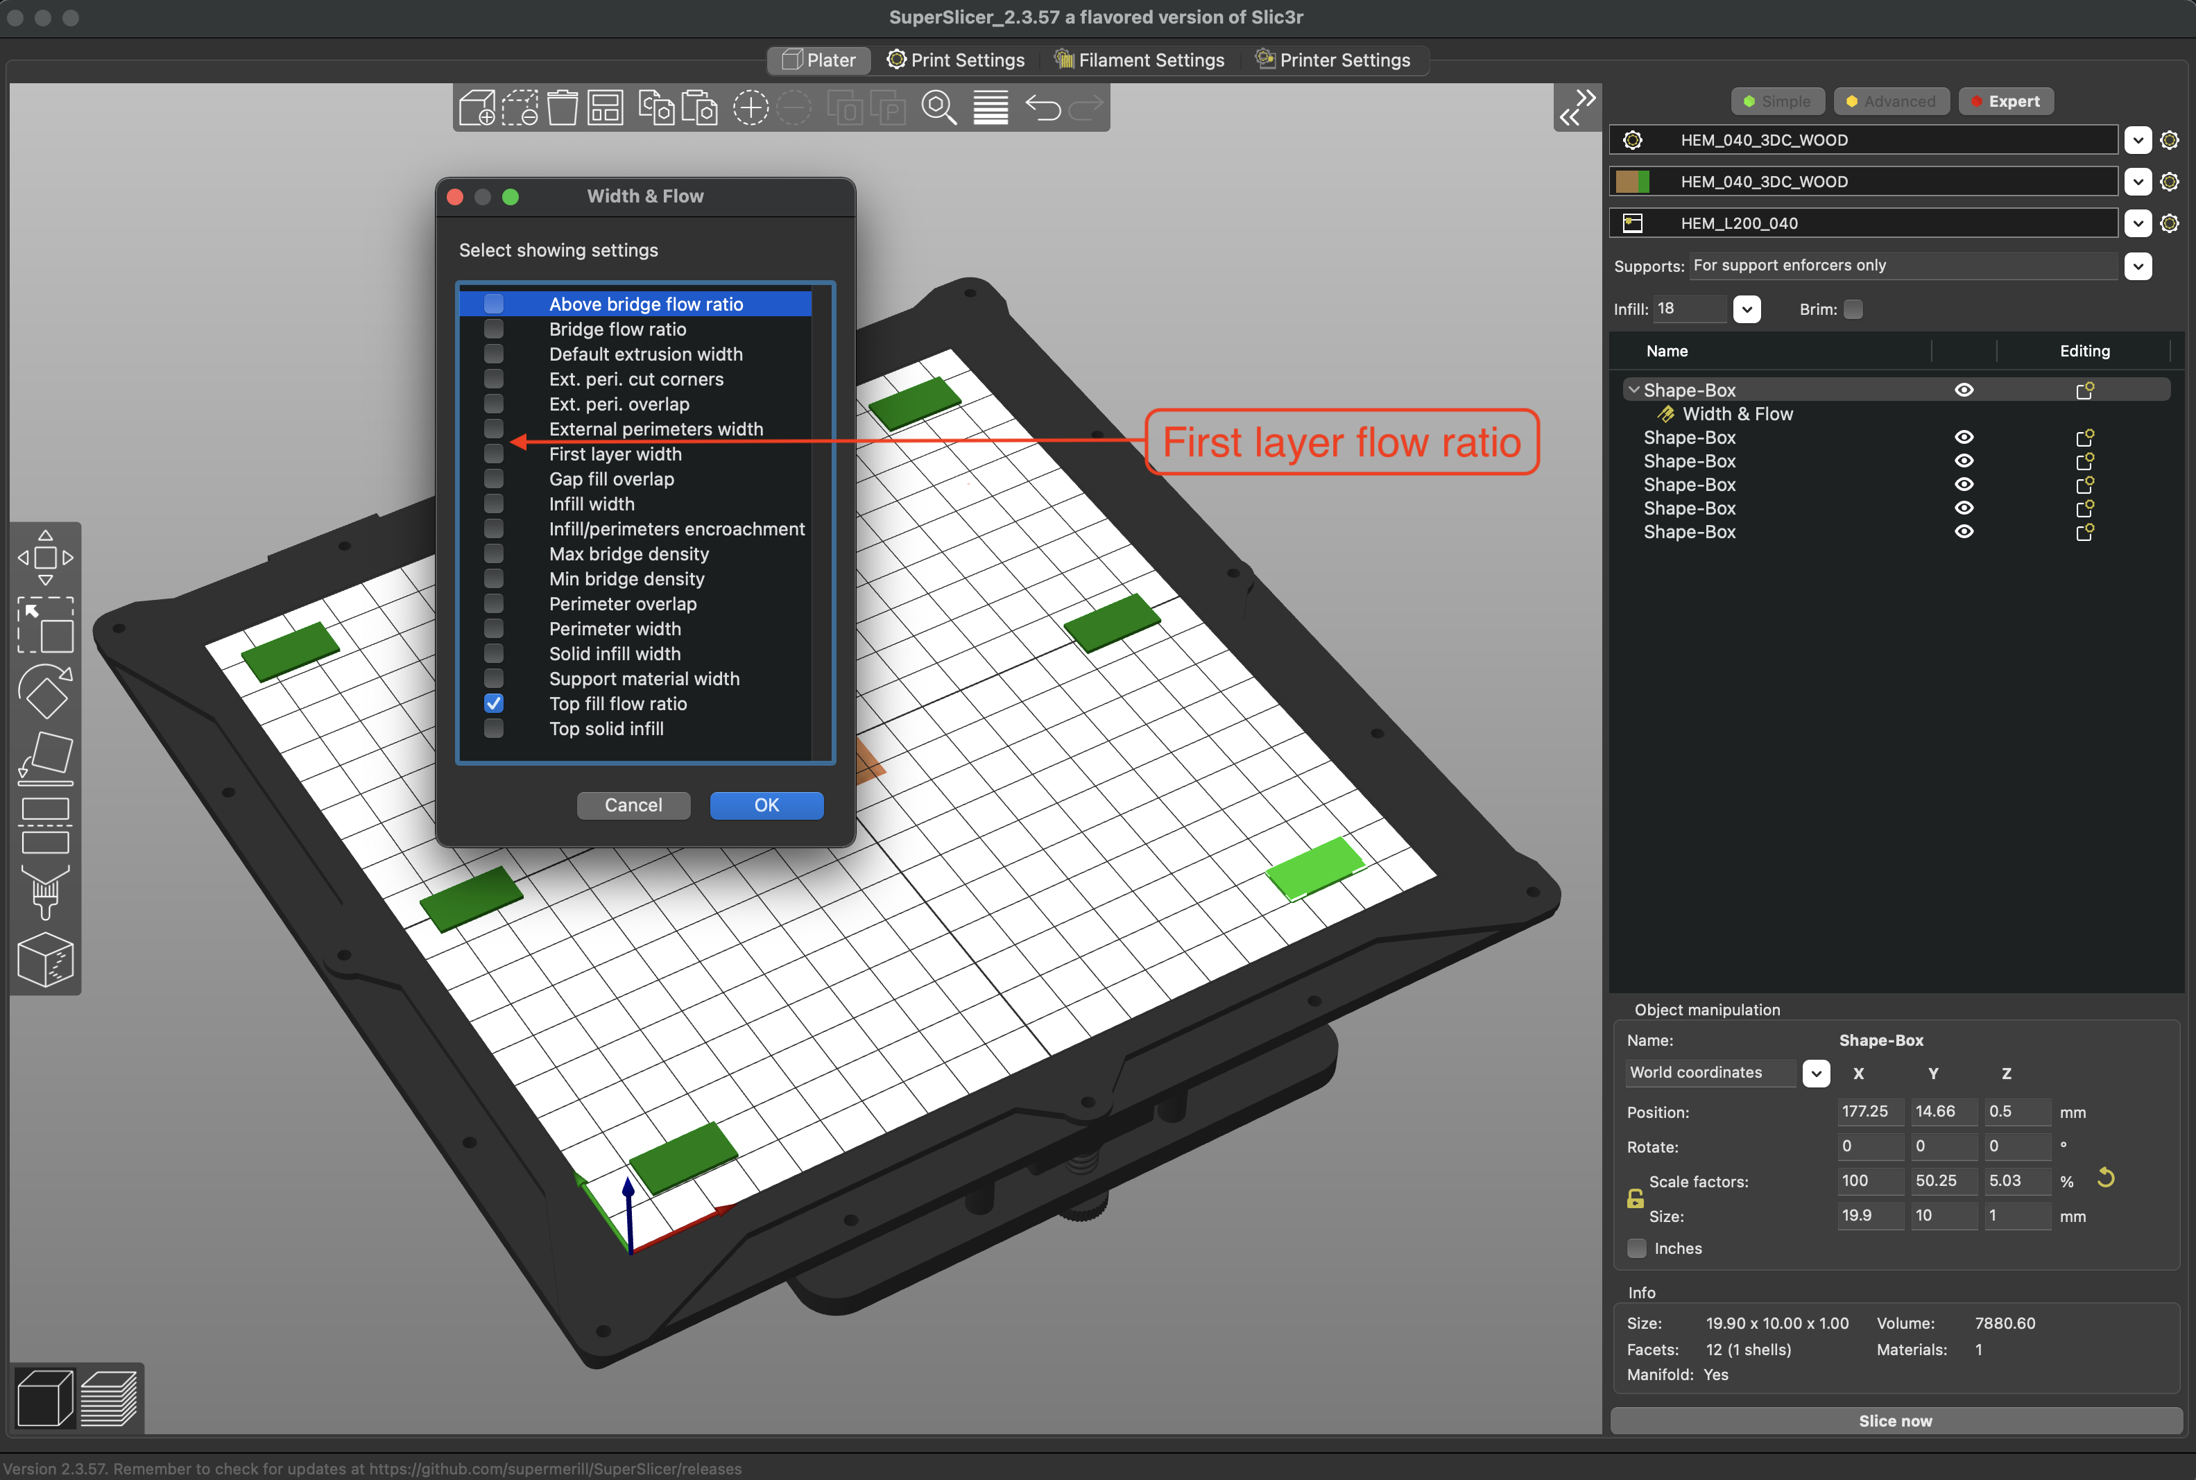
Task: Open World coordinates dropdown
Action: pos(1816,1073)
